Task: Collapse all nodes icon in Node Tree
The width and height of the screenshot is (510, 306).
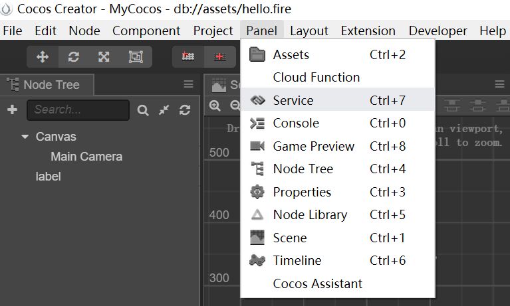Action: pos(164,110)
